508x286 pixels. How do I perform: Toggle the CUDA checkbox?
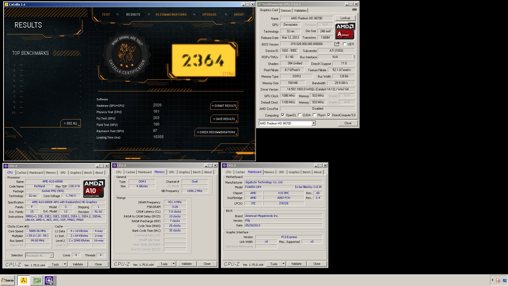click(300, 115)
